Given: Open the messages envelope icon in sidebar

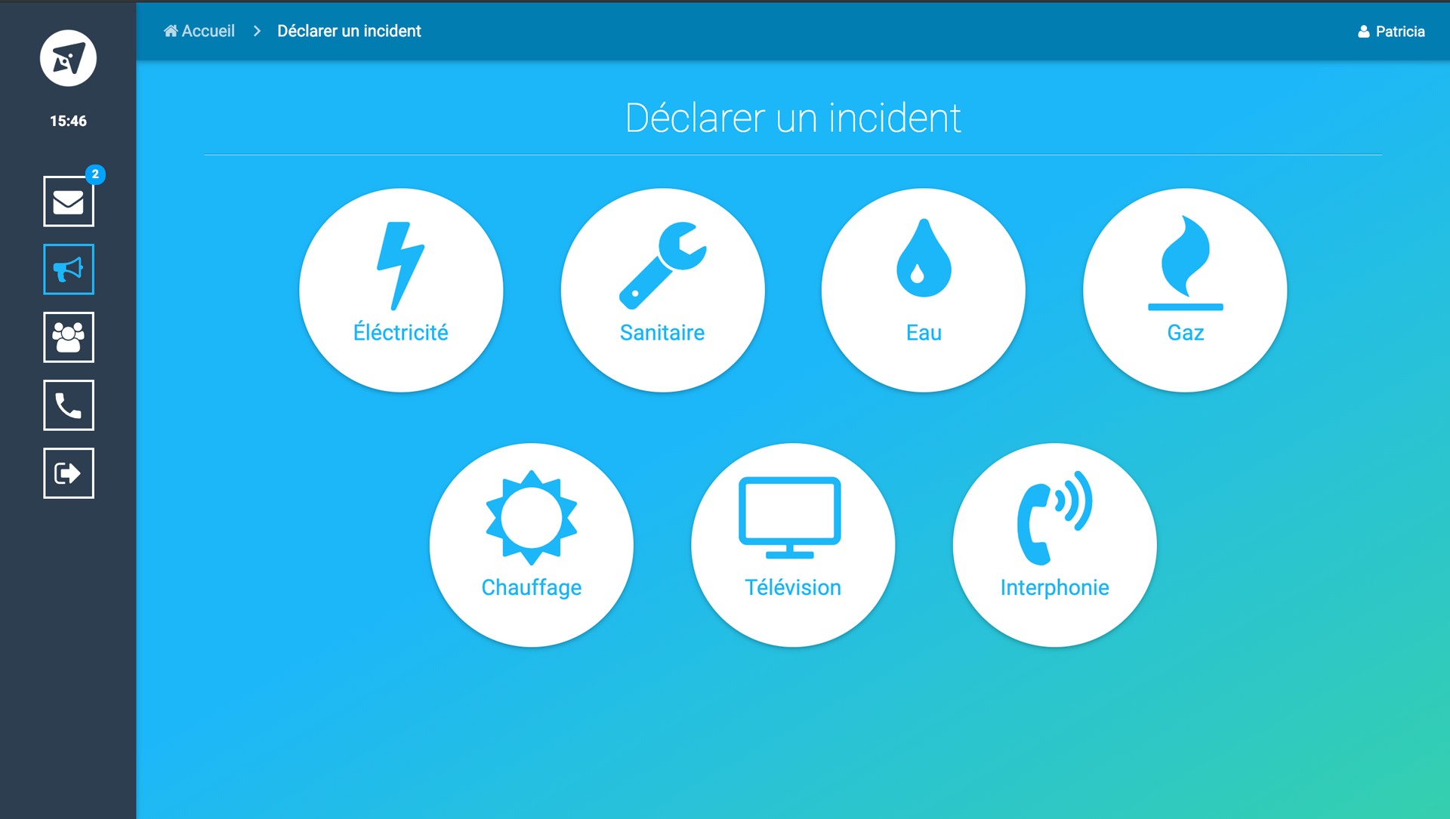Looking at the screenshot, I should (x=68, y=202).
